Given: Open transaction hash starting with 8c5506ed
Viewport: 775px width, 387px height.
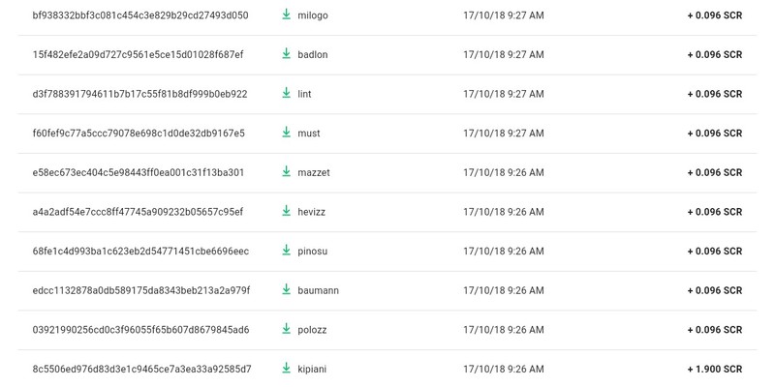Looking at the screenshot, I should tap(141, 369).
